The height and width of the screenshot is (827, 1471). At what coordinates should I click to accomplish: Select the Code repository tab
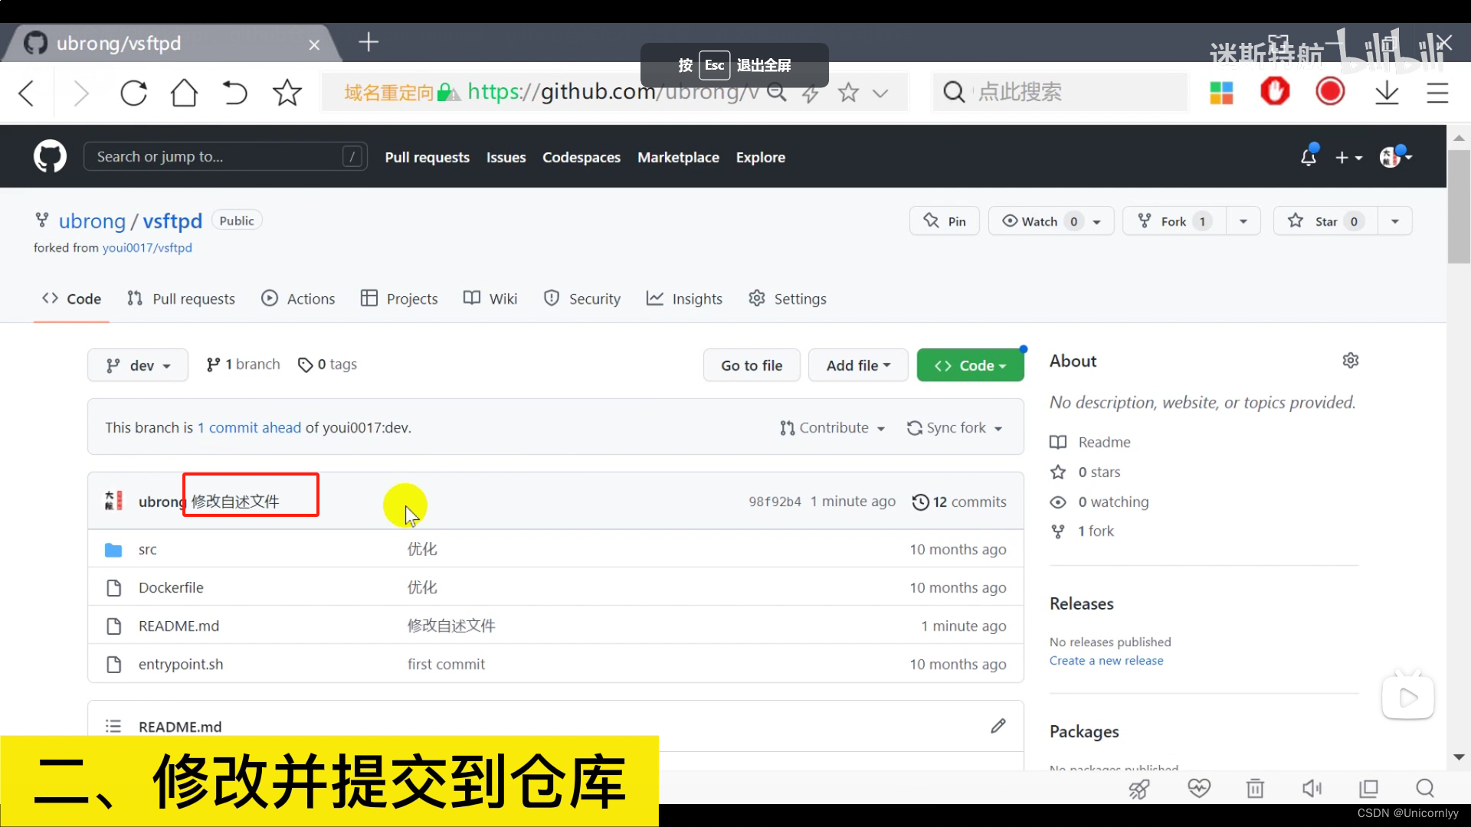(71, 299)
